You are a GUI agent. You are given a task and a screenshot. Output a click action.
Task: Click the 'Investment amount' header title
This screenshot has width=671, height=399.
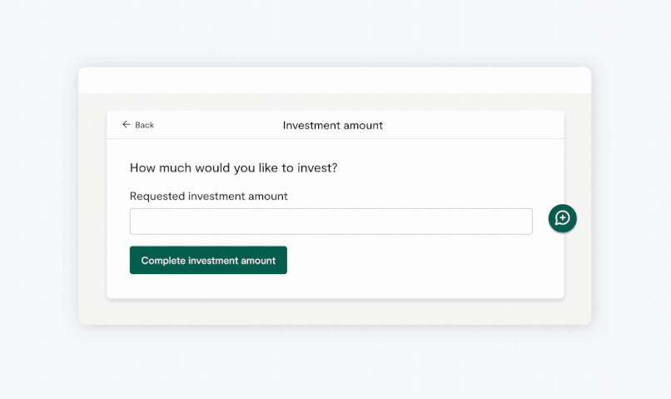tap(332, 125)
